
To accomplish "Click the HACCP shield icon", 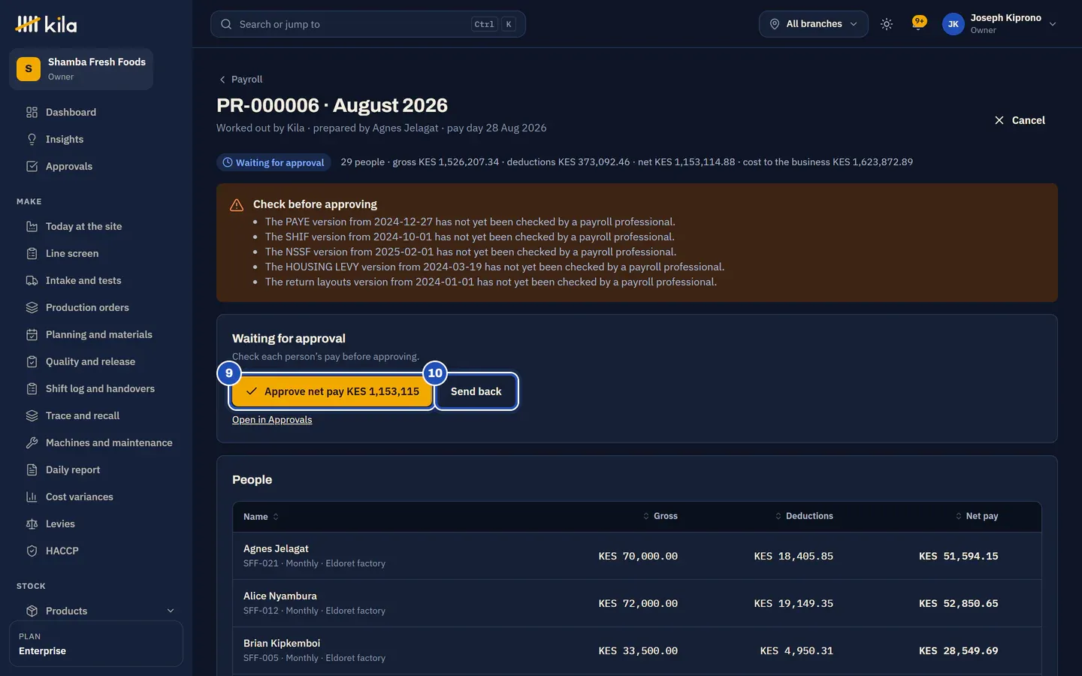I will click(32, 551).
